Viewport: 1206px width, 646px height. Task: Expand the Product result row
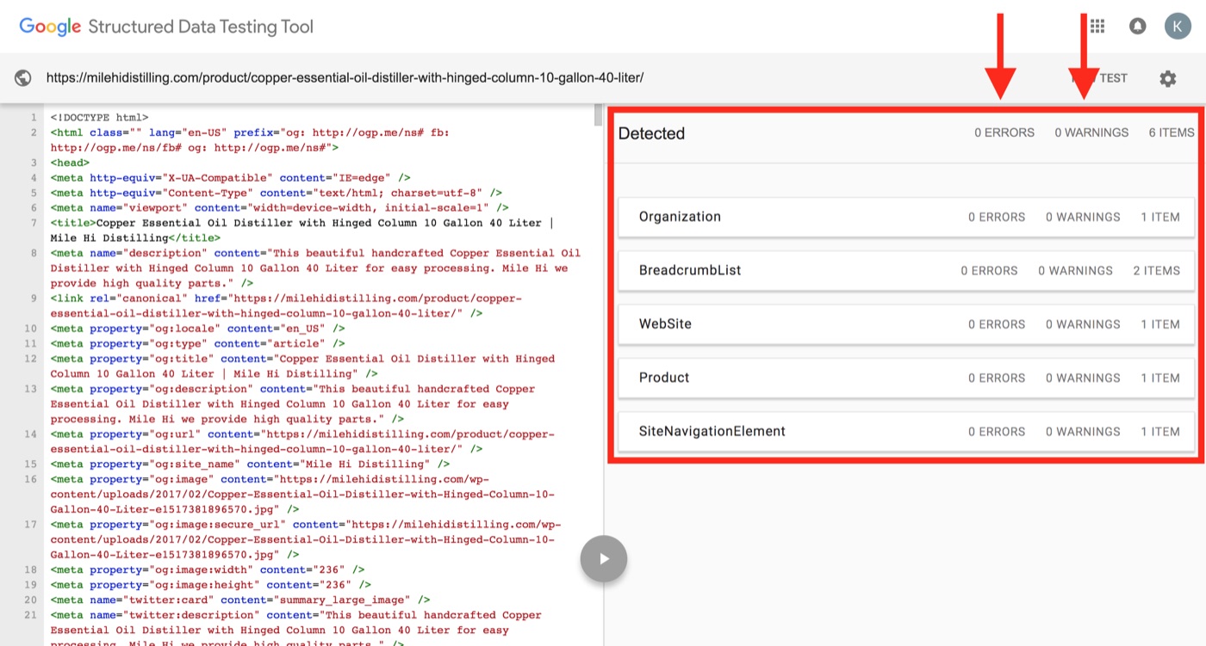pyautogui.click(x=906, y=378)
